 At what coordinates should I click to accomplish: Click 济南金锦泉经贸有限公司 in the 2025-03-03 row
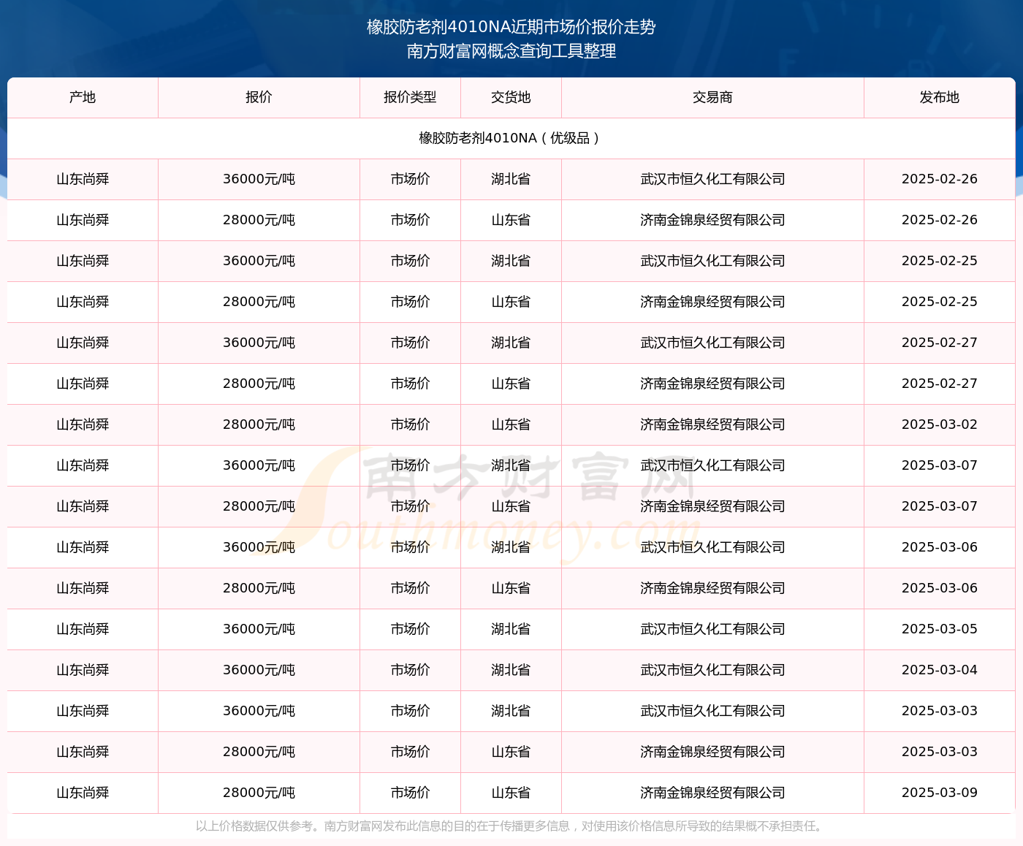pos(712,752)
